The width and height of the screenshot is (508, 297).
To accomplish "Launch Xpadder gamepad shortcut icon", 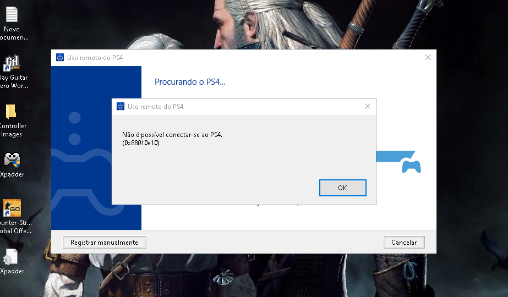I will point(12,160).
